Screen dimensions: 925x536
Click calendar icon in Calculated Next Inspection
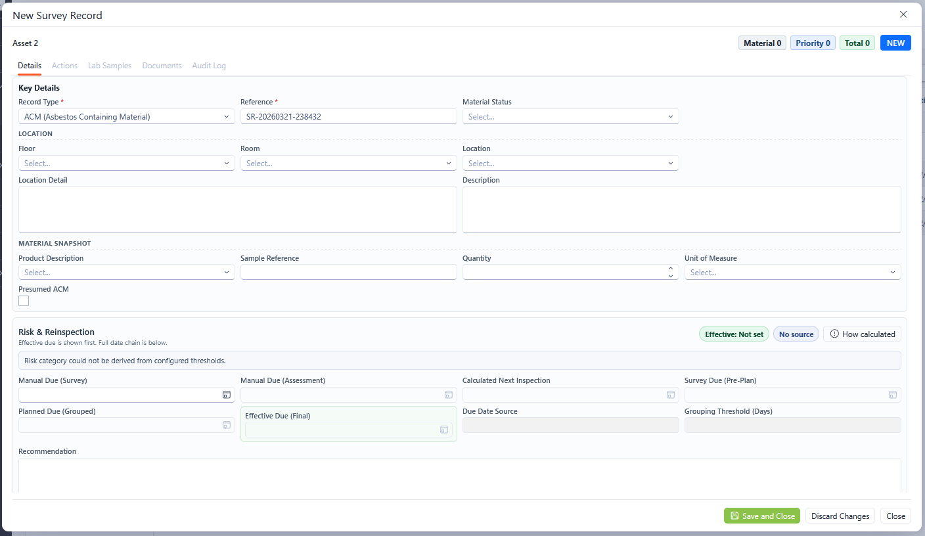coord(670,395)
